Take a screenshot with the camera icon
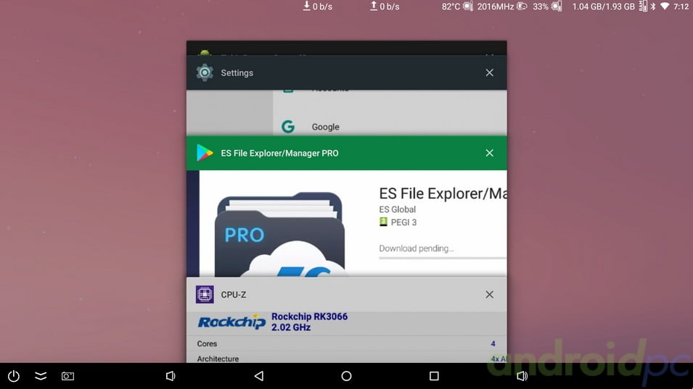This screenshot has width=693, height=389. pyautogui.click(x=67, y=376)
